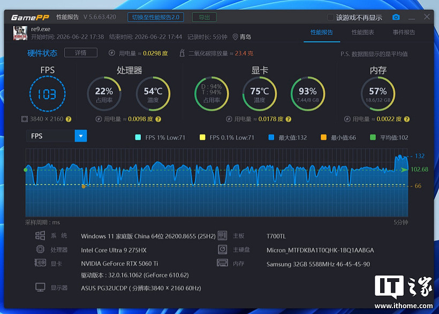439x314 pixels.
Task: Click the text Intel Core Ultra 9 275HX
Action: (x=113, y=250)
